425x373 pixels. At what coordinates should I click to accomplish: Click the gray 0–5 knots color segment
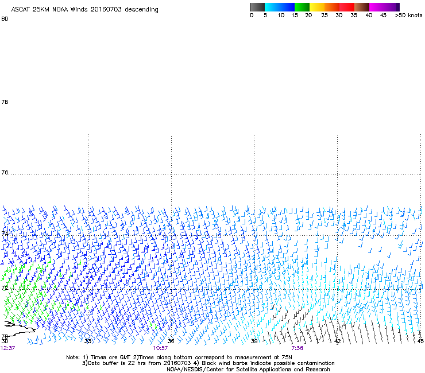[257, 7]
